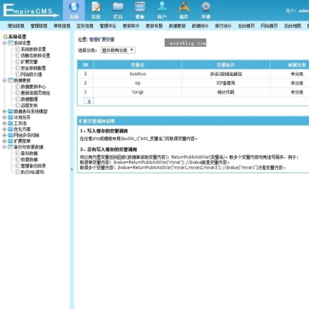The width and height of the screenshot is (309, 309).
Task: Click 管理评论 in the shortcut bar
Action: pyautogui.click(x=108, y=26)
